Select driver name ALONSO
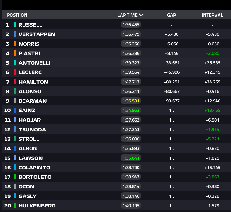This screenshot has height=212, width=231. (30, 91)
